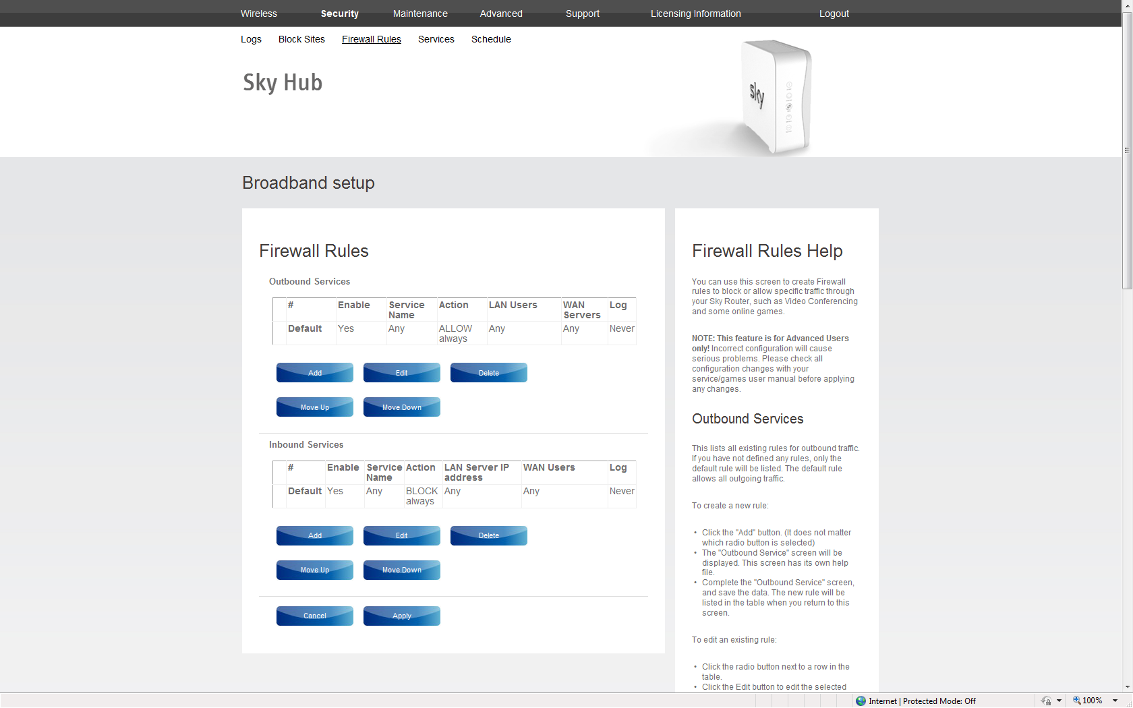1133x708 pixels.
Task: Go to the Block Sites sub-page
Action: coord(301,39)
